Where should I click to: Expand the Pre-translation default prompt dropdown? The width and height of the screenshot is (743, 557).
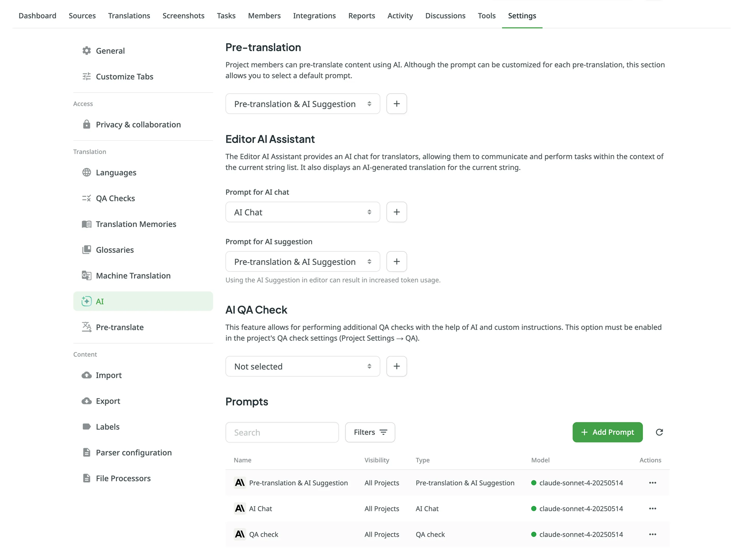[x=302, y=104]
